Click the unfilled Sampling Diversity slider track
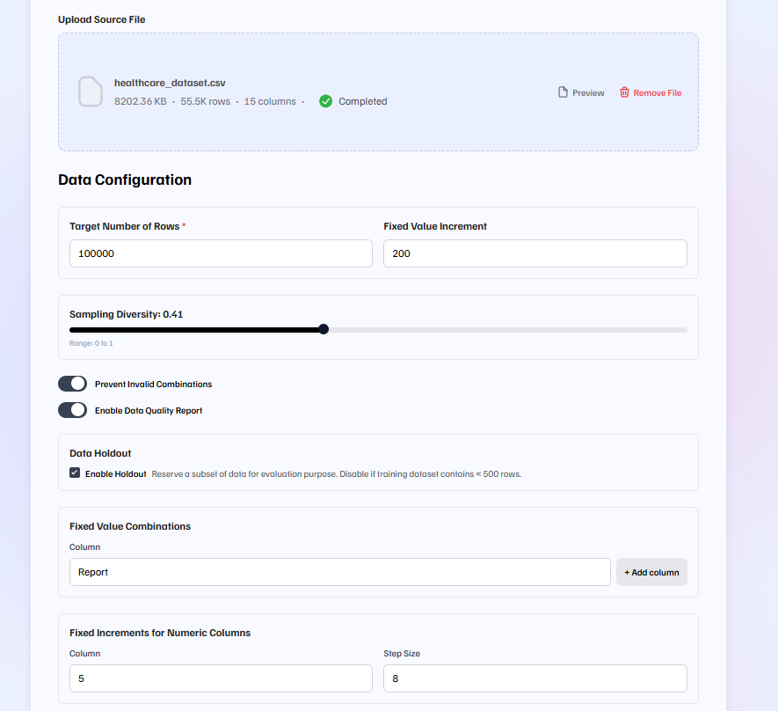 (x=505, y=330)
